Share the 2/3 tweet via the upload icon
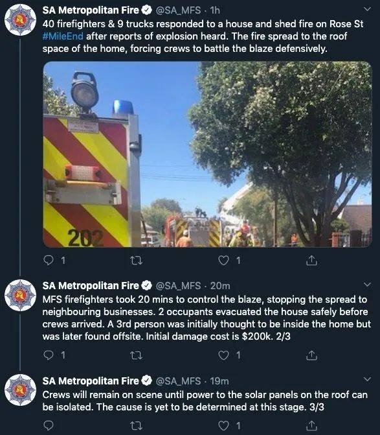Screen dimensions: 380x435 311,355
